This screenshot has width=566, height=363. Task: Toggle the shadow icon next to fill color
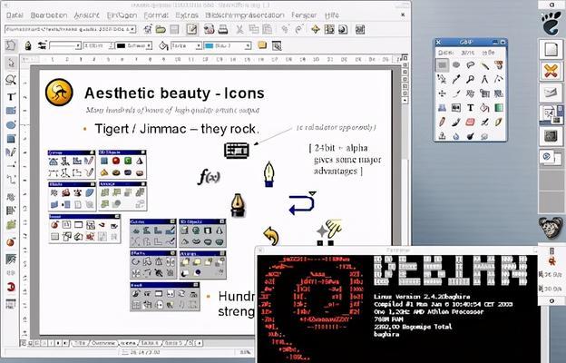point(262,45)
